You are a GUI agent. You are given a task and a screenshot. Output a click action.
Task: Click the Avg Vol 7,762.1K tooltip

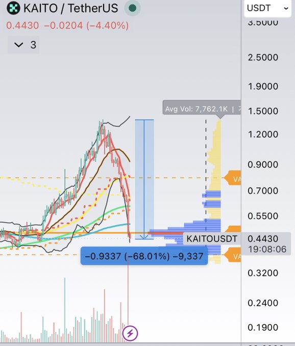coord(202,108)
